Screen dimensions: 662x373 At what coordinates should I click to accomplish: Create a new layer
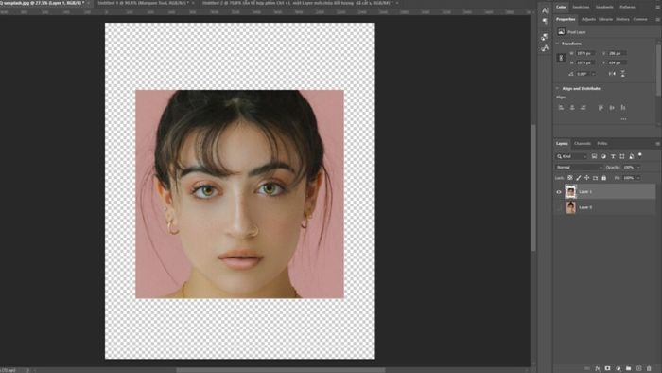coord(638,369)
